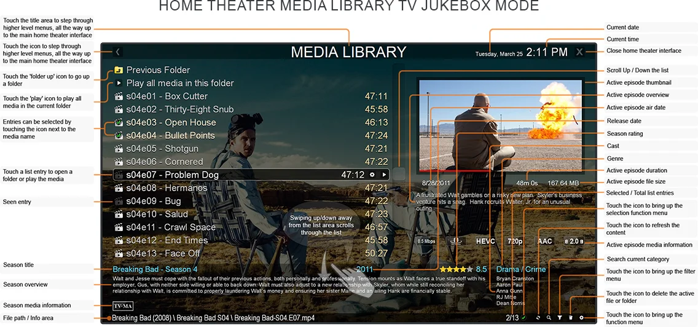Click the magnifier search icon in the bottom bar
This screenshot has height=327, width=698.
coord(549,318)
